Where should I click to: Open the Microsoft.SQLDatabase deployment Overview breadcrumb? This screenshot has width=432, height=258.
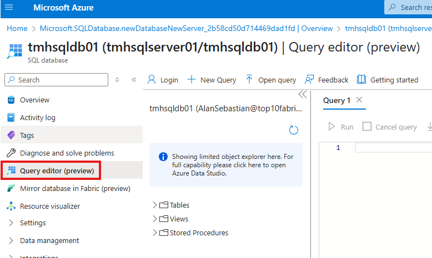[186, 29]
